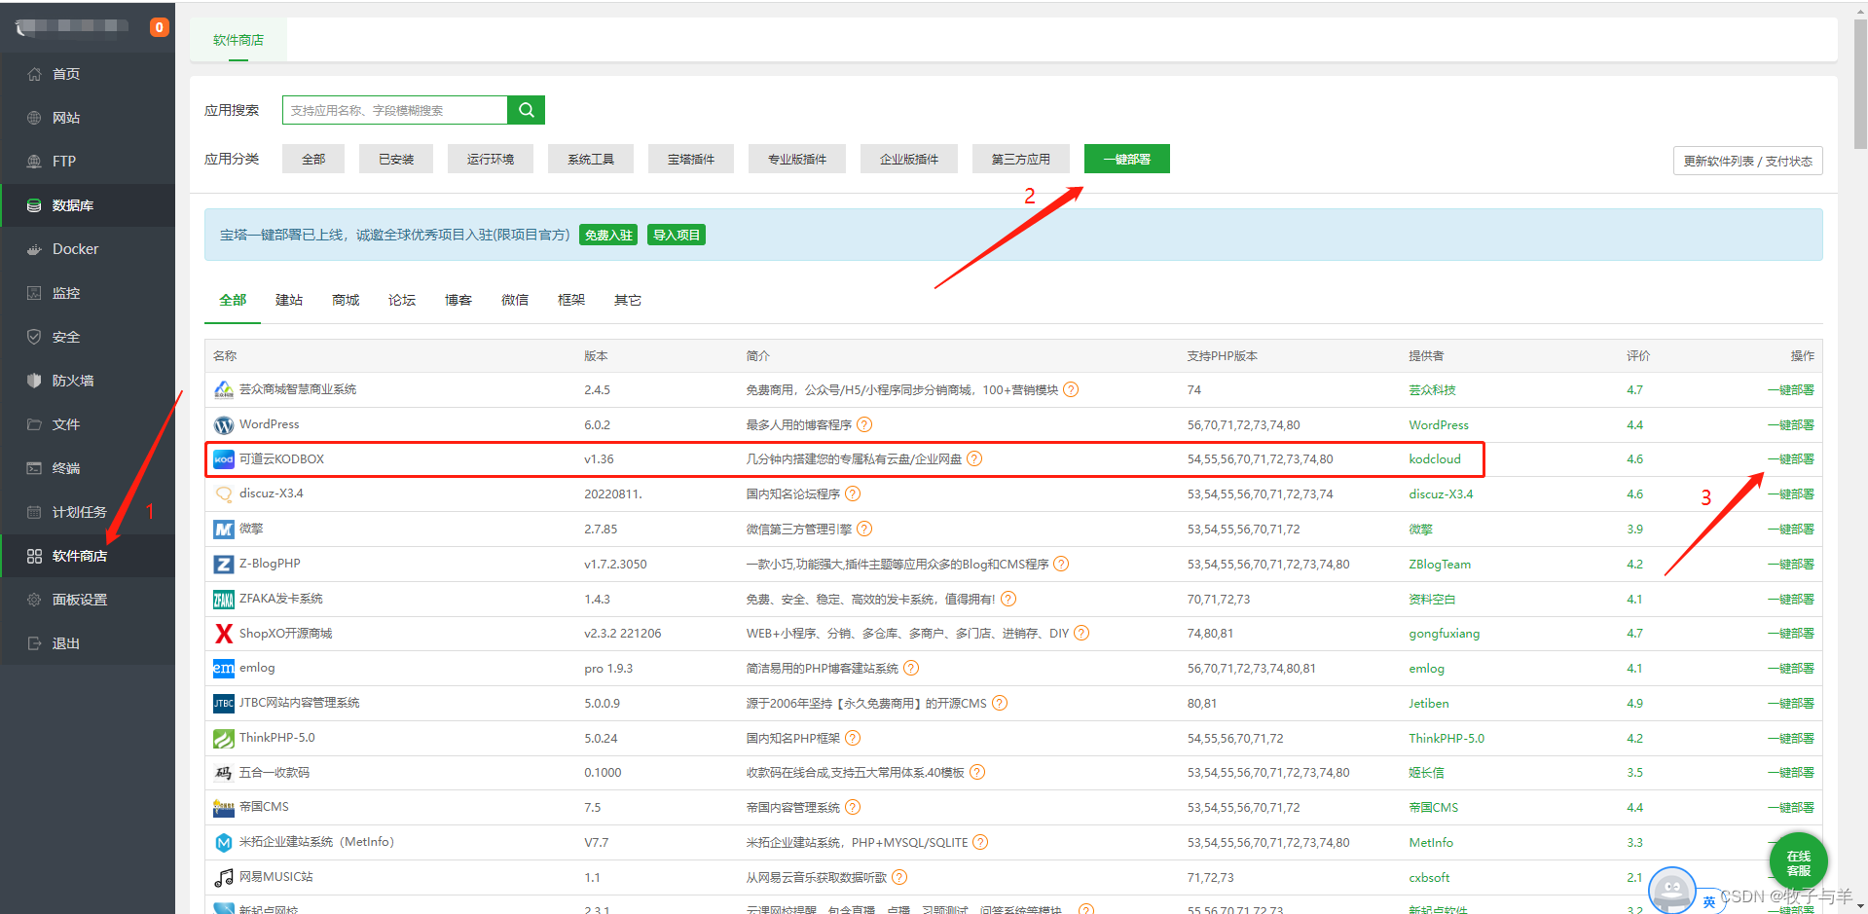
Task: Select the 系统工具 category button
Action: (591, 159)
